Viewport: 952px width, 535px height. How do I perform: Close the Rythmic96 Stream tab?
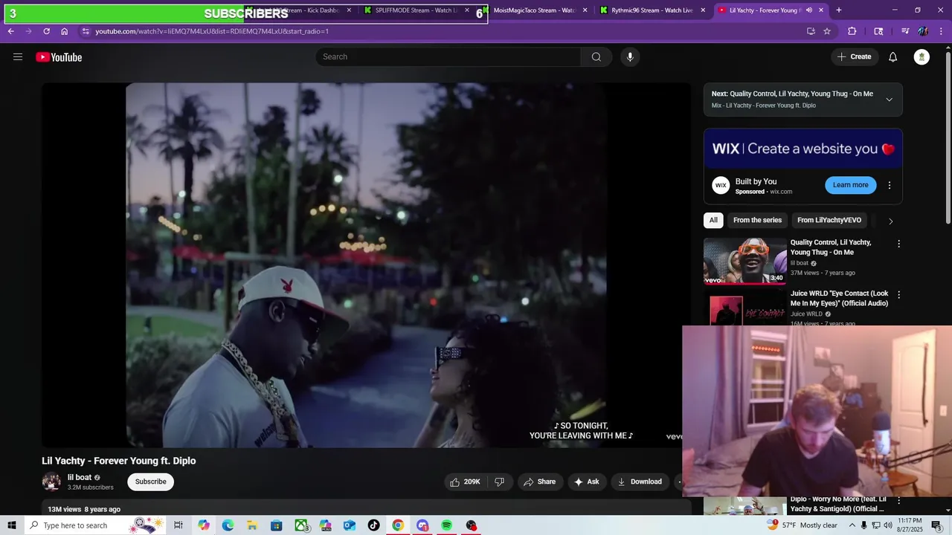coord(703,10)
